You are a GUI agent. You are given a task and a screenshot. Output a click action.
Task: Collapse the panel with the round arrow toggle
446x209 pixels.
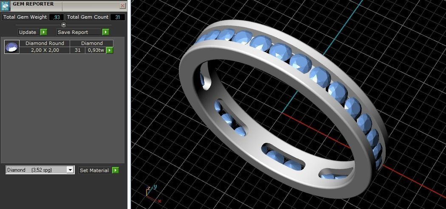coord(64,25)
